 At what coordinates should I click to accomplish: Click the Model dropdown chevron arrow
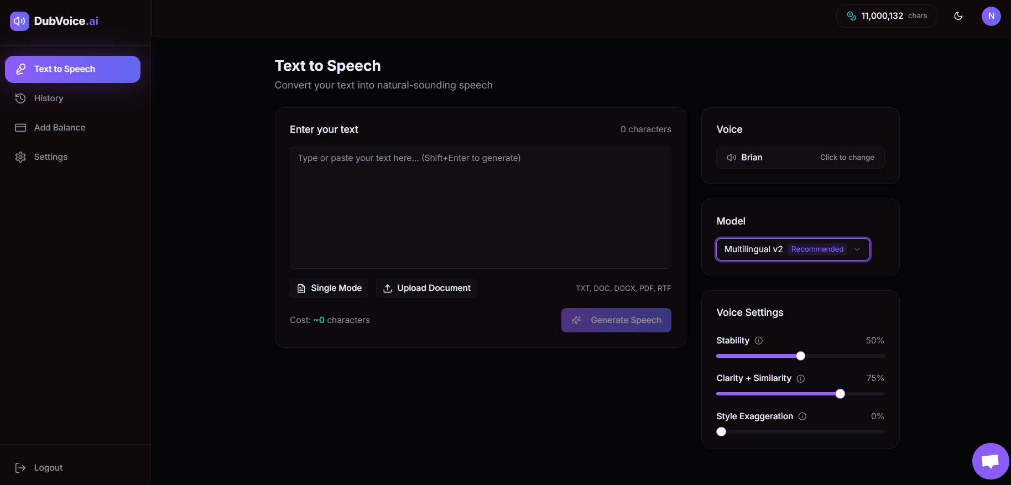click(857, 249)
